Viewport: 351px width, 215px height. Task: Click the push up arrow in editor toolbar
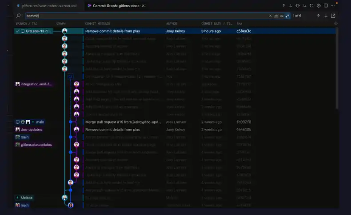point(283,6)
